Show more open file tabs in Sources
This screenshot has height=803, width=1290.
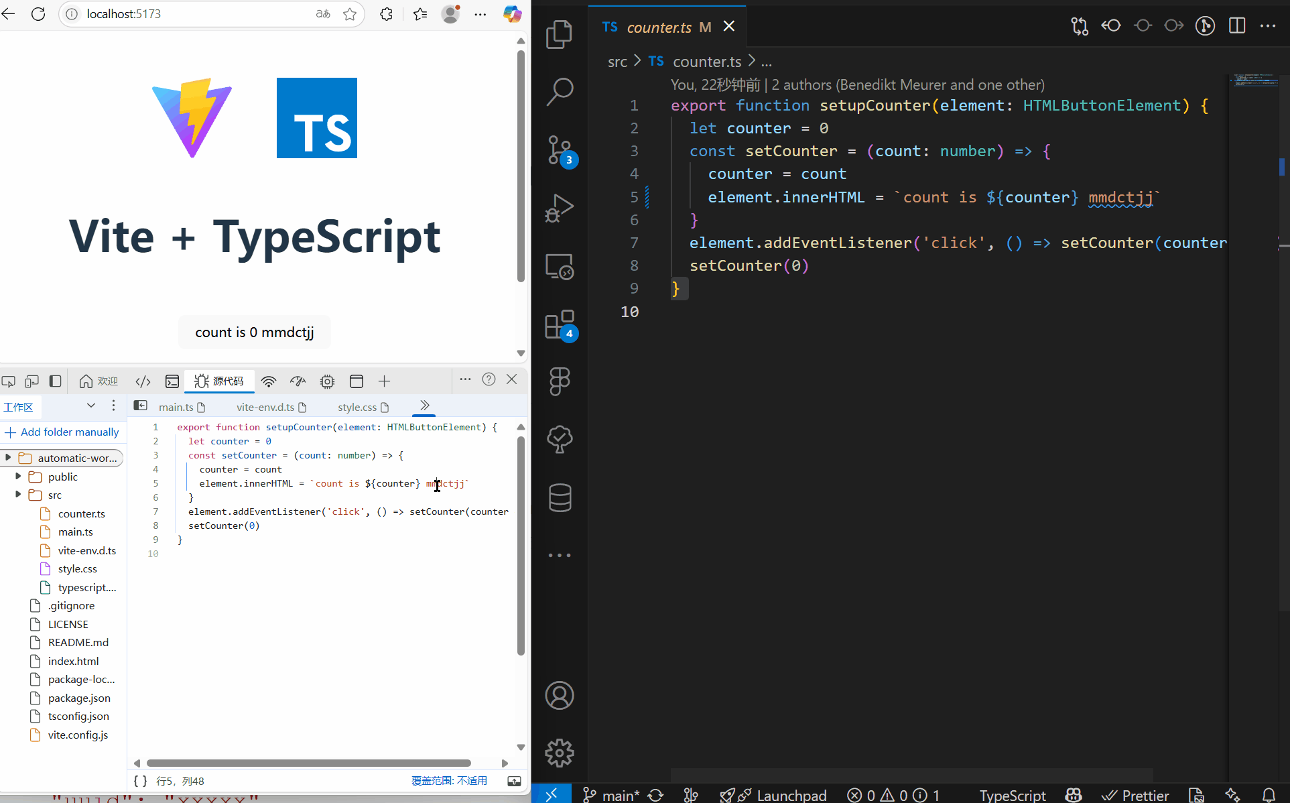coord(424,406)
